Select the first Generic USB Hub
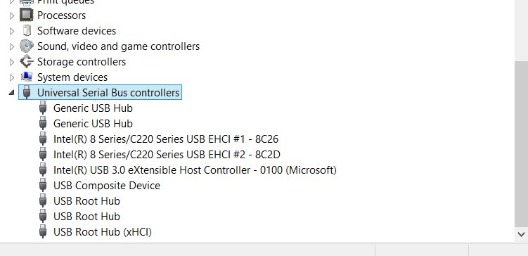Image resolution: width=528 pixels, height=256 pixels. (x=93, y=108)
